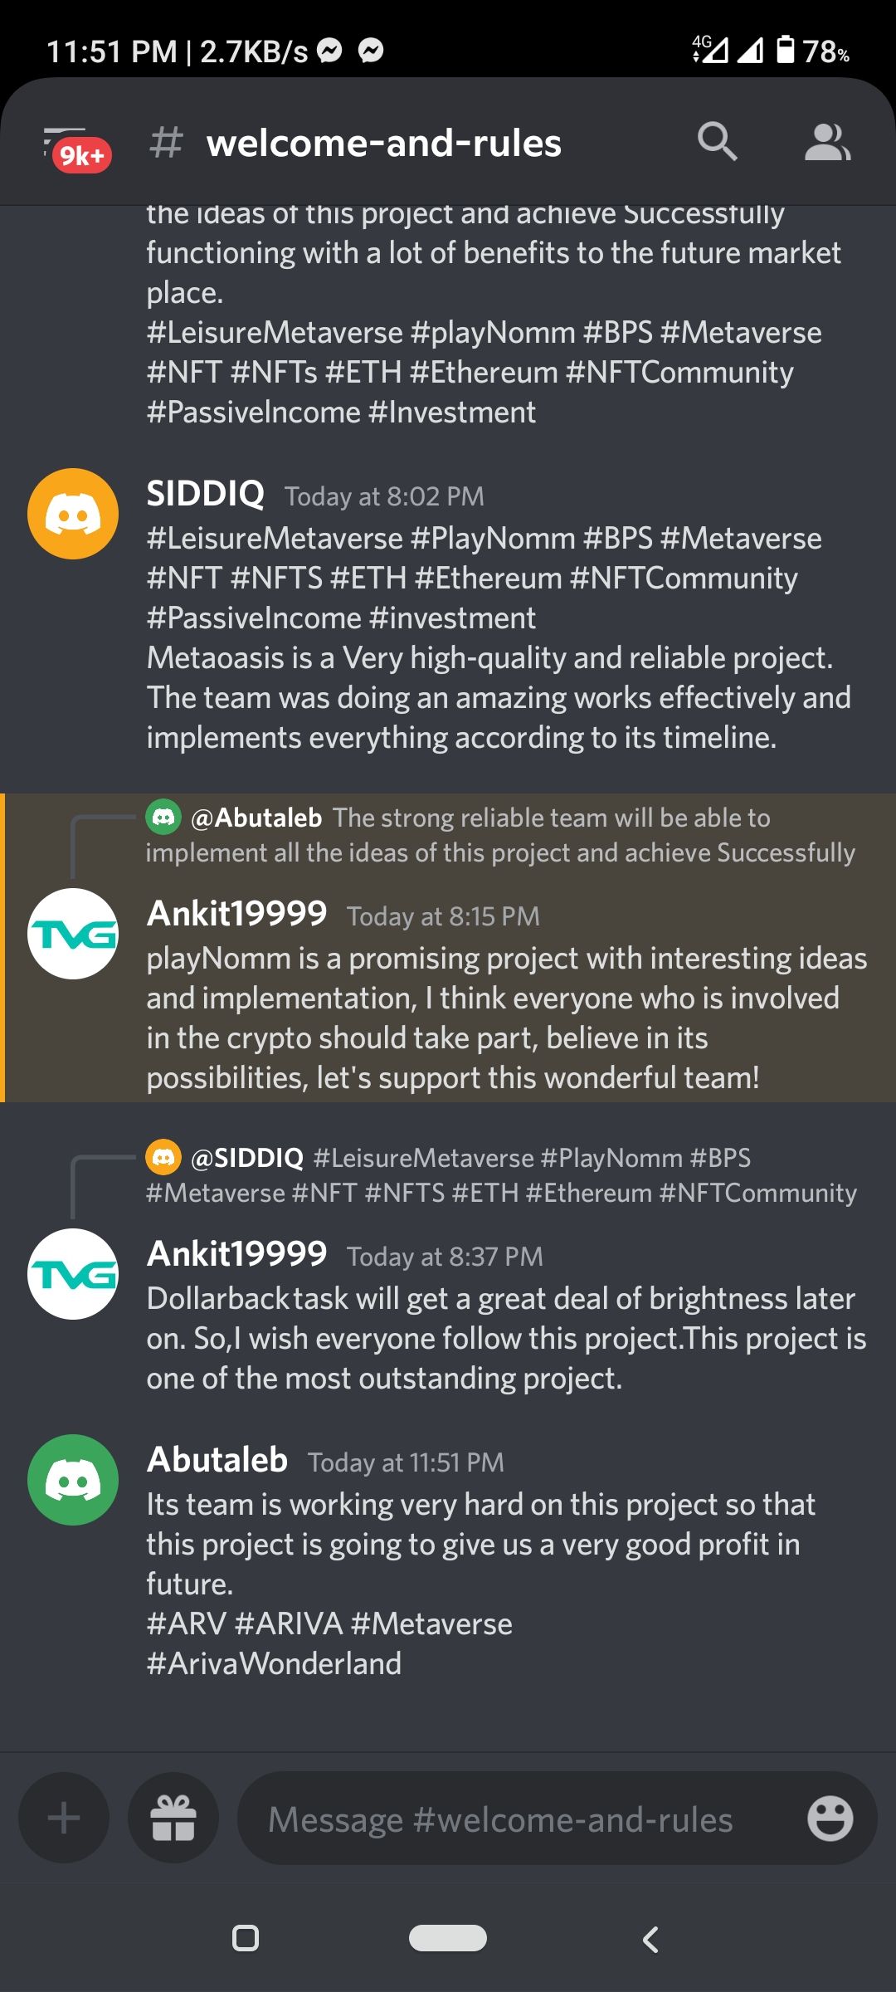This screenshot has height=1992, width=896.
Task: Tap the Android home pill button
Action: pyautogui.click(x=448, y=1938)
